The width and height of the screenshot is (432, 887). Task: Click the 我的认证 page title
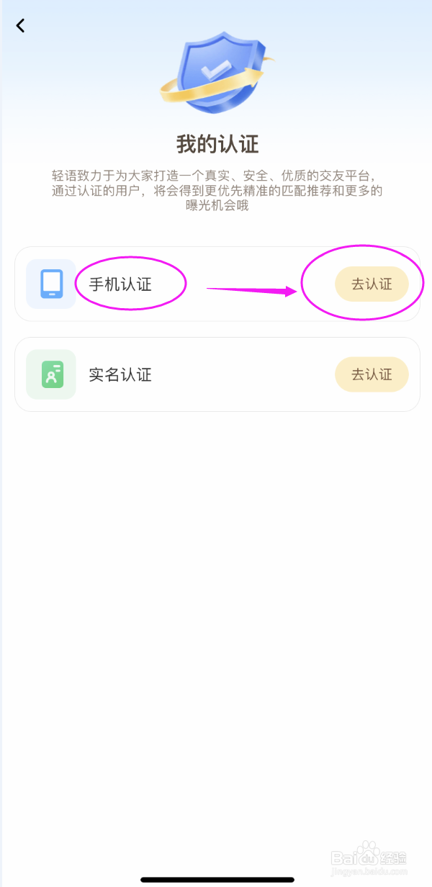[217, 144]
